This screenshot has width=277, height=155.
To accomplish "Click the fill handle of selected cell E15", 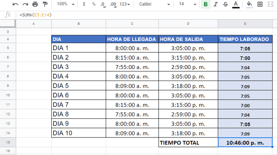I will [x=272, y=147].
